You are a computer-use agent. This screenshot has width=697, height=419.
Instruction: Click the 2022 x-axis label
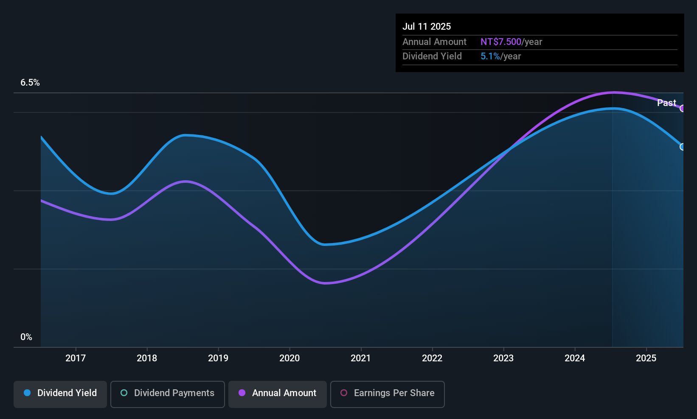coord(432,358)
